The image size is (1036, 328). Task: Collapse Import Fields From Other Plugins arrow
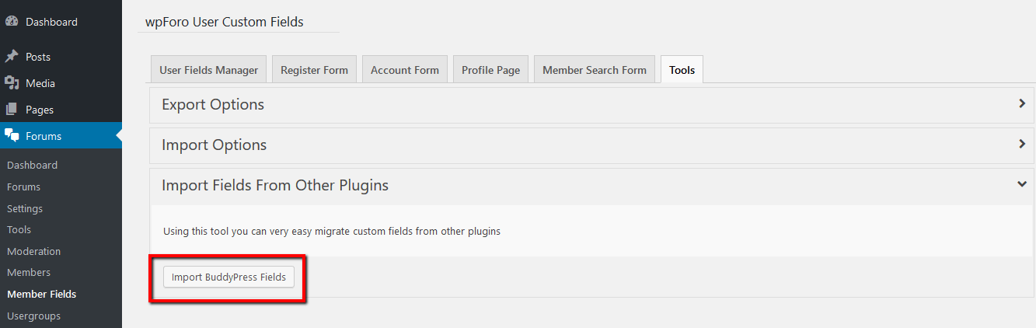tap(1022, 184)
